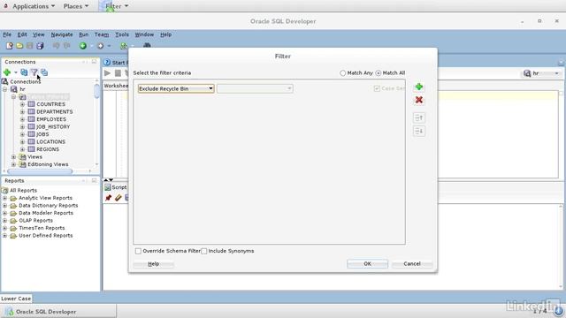Click the SQL worksheet toolbar icon
566x318 pixels.
pos(124,46)
